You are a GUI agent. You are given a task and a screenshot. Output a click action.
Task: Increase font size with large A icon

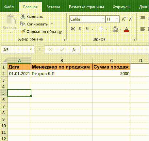pyautogui.click(x=124, y=19)
